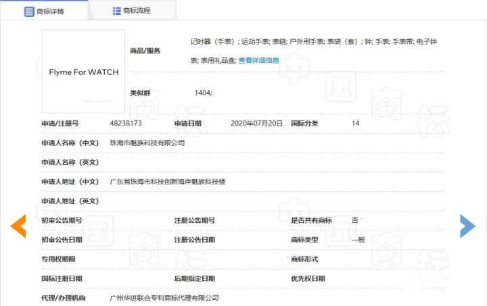Click the 初审公告日期 label

click(x=62, y=240)
